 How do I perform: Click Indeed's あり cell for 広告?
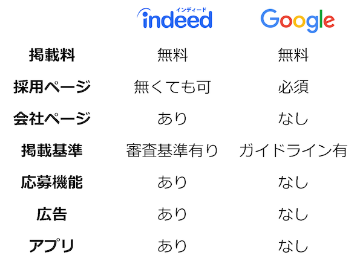coord(172,214)
